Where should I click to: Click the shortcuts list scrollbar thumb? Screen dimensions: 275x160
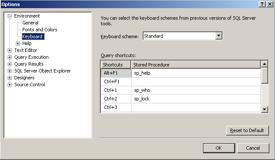pos(264,75)
